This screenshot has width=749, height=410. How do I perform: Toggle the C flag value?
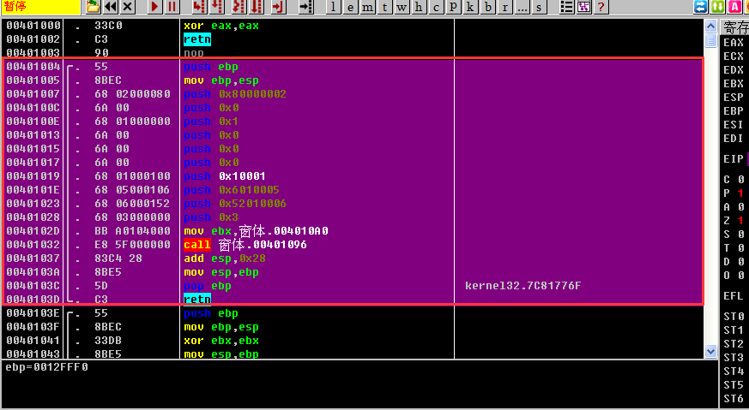tap(740, 179)
